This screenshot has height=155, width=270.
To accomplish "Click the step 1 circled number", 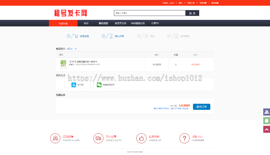I will pos(68,36).
